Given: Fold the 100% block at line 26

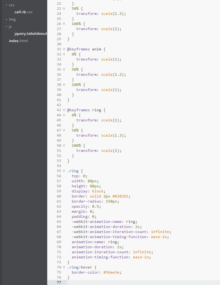Looking at the screenshot, I should 64,24.
